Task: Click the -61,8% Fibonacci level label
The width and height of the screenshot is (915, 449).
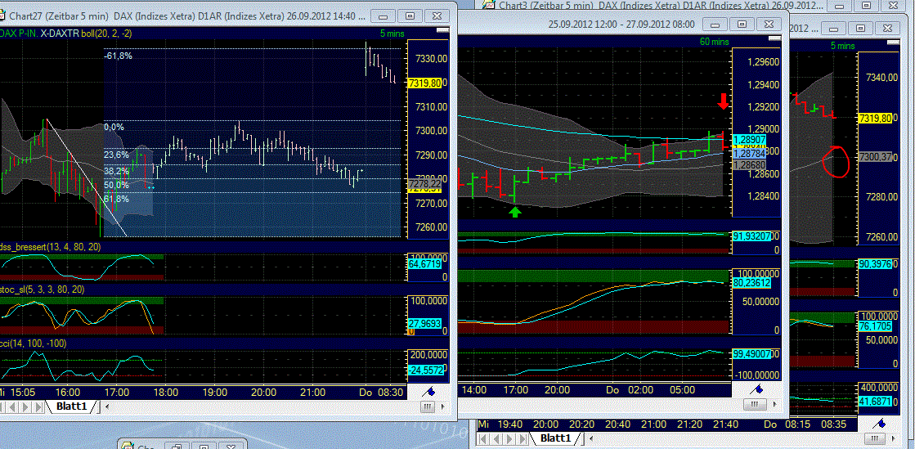Action: coord(118,56)
